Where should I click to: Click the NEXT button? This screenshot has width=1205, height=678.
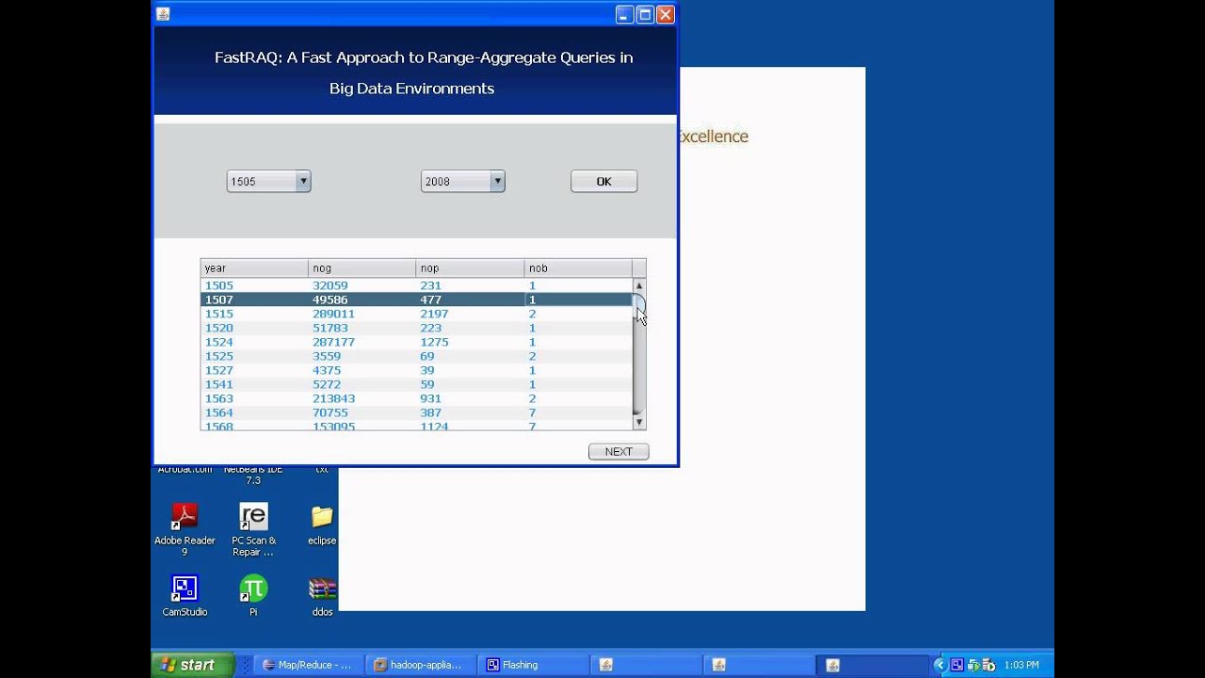(619, 452)
